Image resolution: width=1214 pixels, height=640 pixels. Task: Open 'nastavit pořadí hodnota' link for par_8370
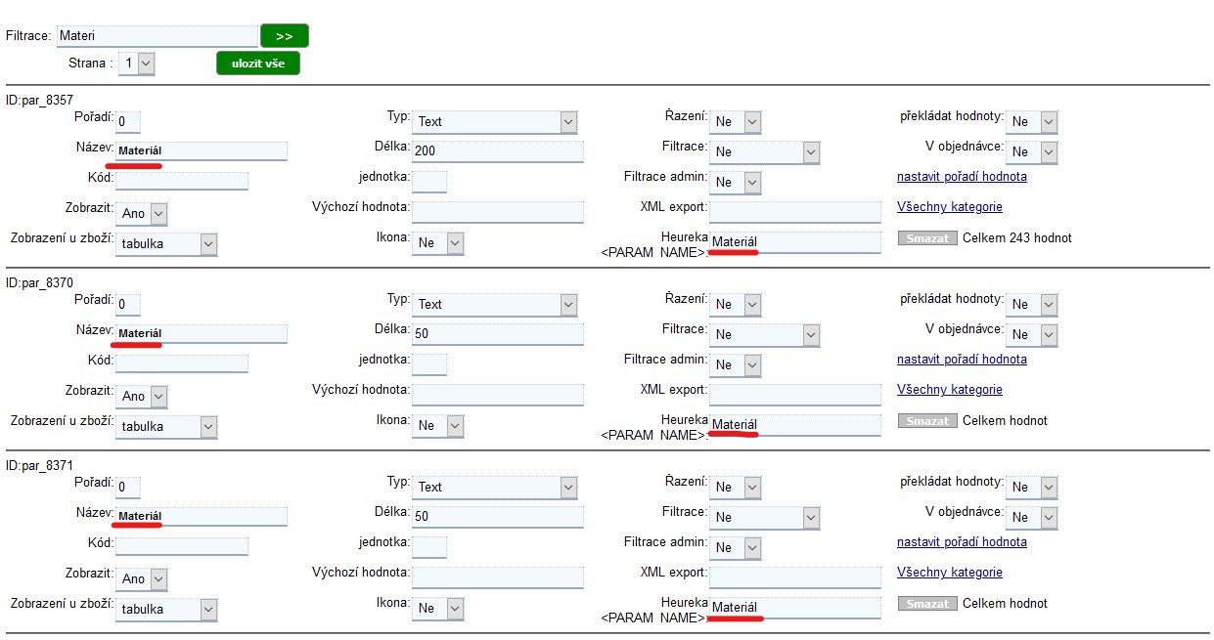[962, 359]
